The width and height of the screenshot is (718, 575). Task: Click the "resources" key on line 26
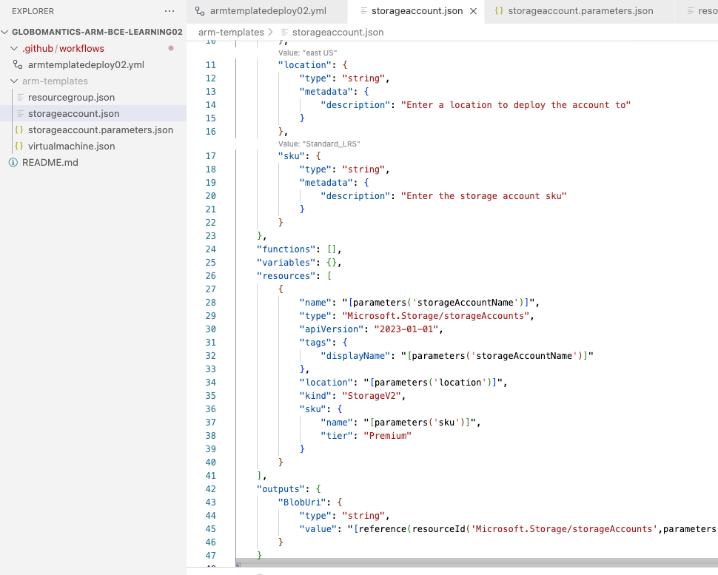point(286,276)
